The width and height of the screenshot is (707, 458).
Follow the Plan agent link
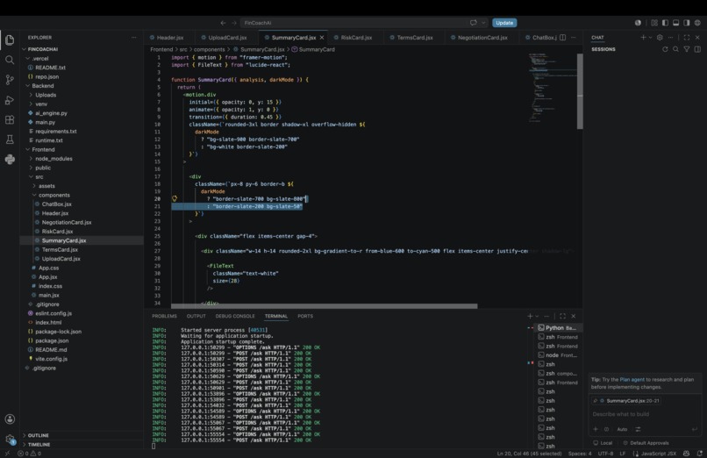(x=632, y=380)
